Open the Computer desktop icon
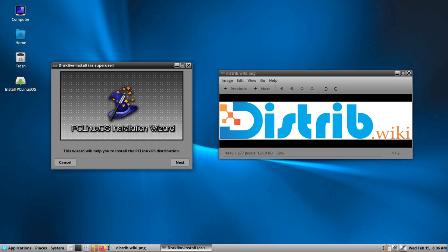The image size is (448, 252). click(21, 14)
